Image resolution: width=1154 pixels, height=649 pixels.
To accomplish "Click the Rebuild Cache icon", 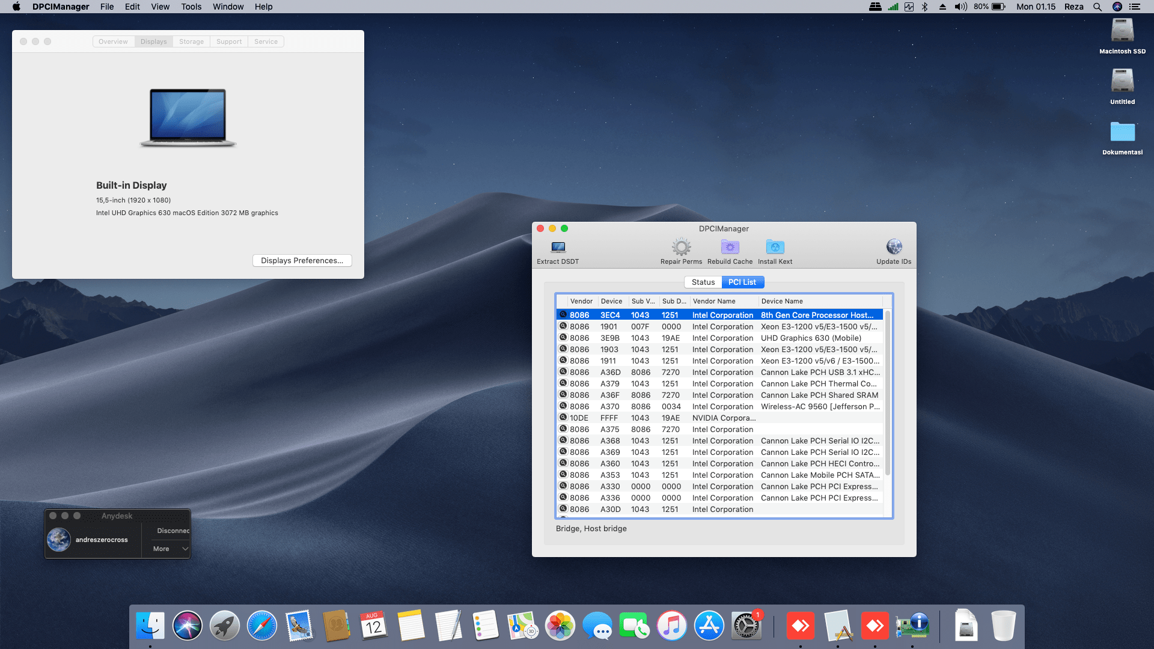I will tap(730, 247).
